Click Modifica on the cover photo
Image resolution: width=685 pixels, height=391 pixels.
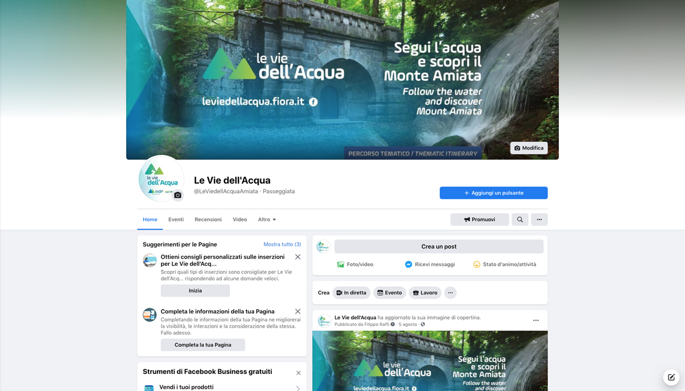(x=529, y=148)
